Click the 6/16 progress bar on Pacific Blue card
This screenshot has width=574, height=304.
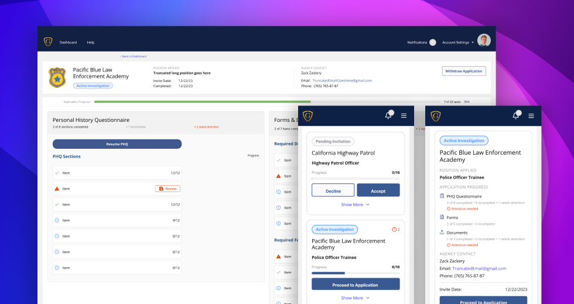click(356, 273)
